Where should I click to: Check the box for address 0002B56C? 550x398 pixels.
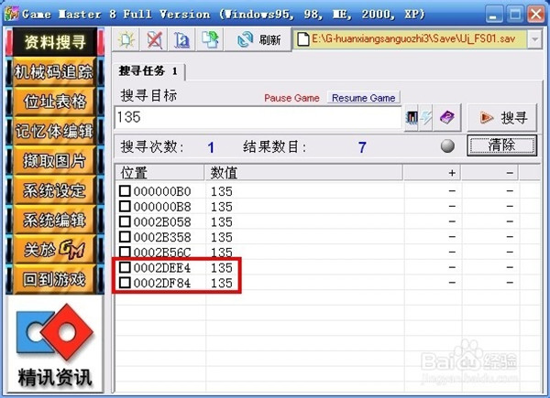point(125,252)
